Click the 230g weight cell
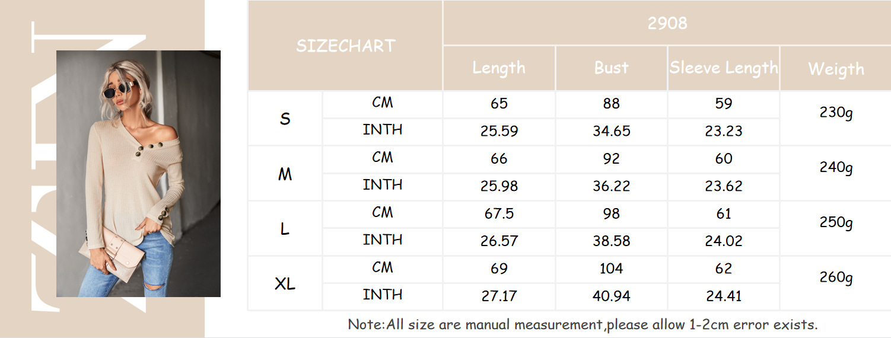The height and width of the screenshot is (338, 891). point(836,112)
